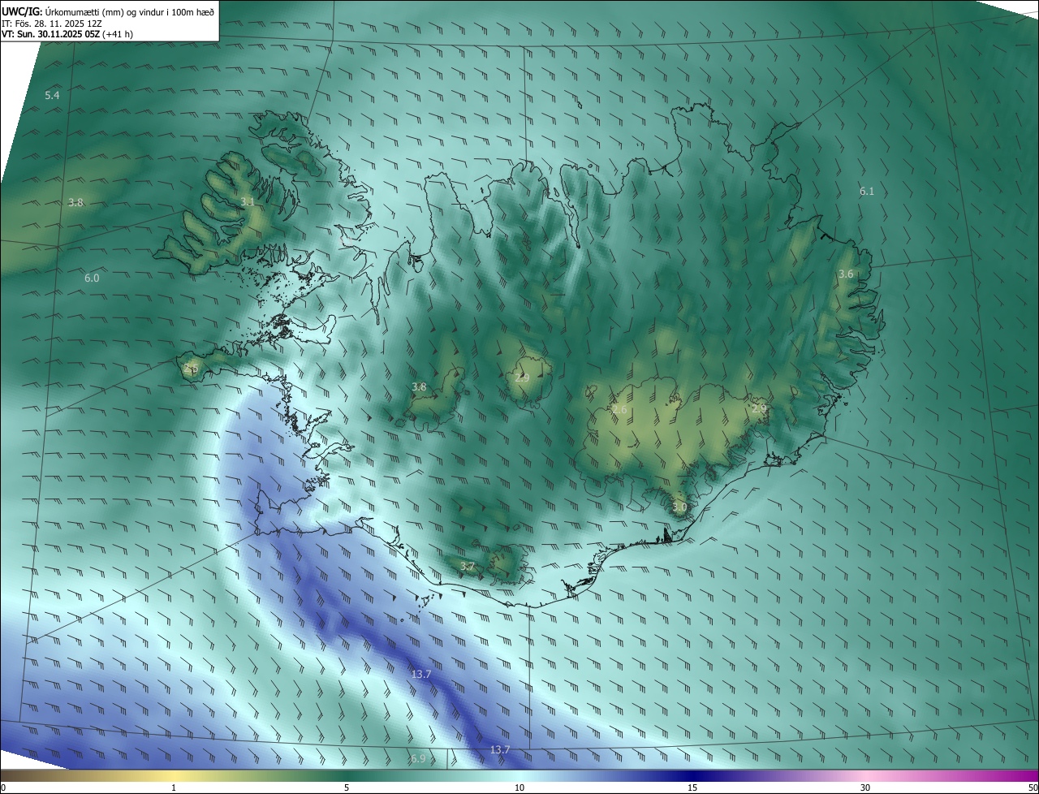
Task: Click the 6.0 value label west of Iceland
Action: (92, 278)
